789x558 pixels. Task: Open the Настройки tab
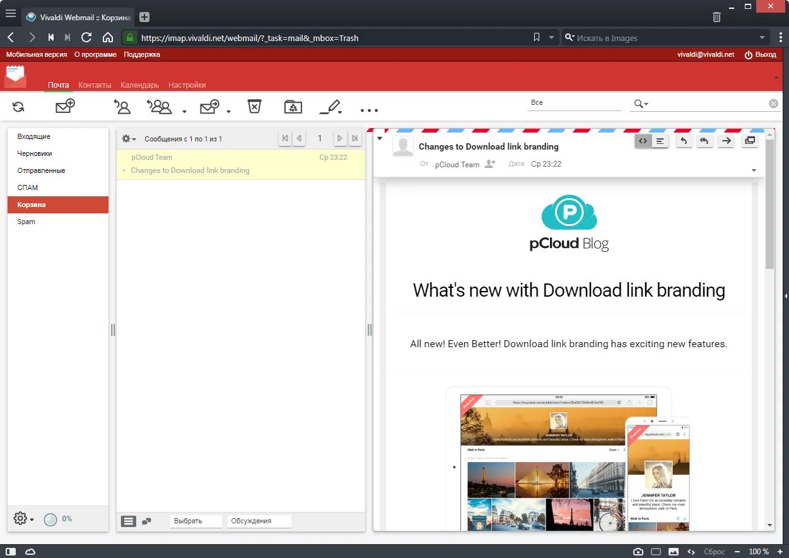point(187,85)
